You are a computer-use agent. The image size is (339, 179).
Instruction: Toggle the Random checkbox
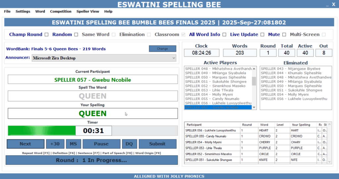point(76,34)
